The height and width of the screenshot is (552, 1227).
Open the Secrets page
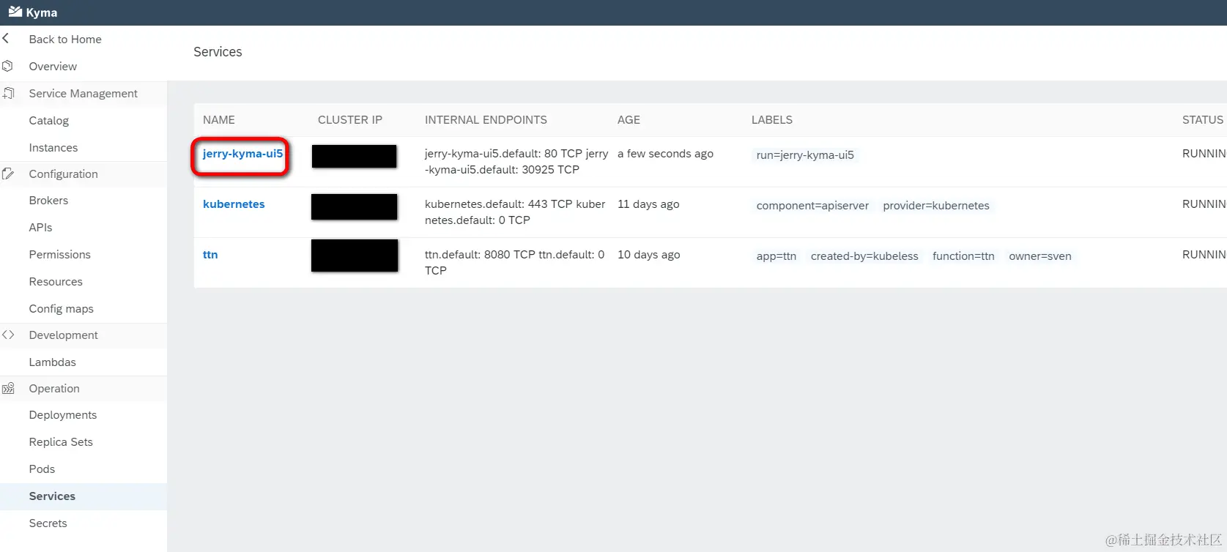click(48, 523)
